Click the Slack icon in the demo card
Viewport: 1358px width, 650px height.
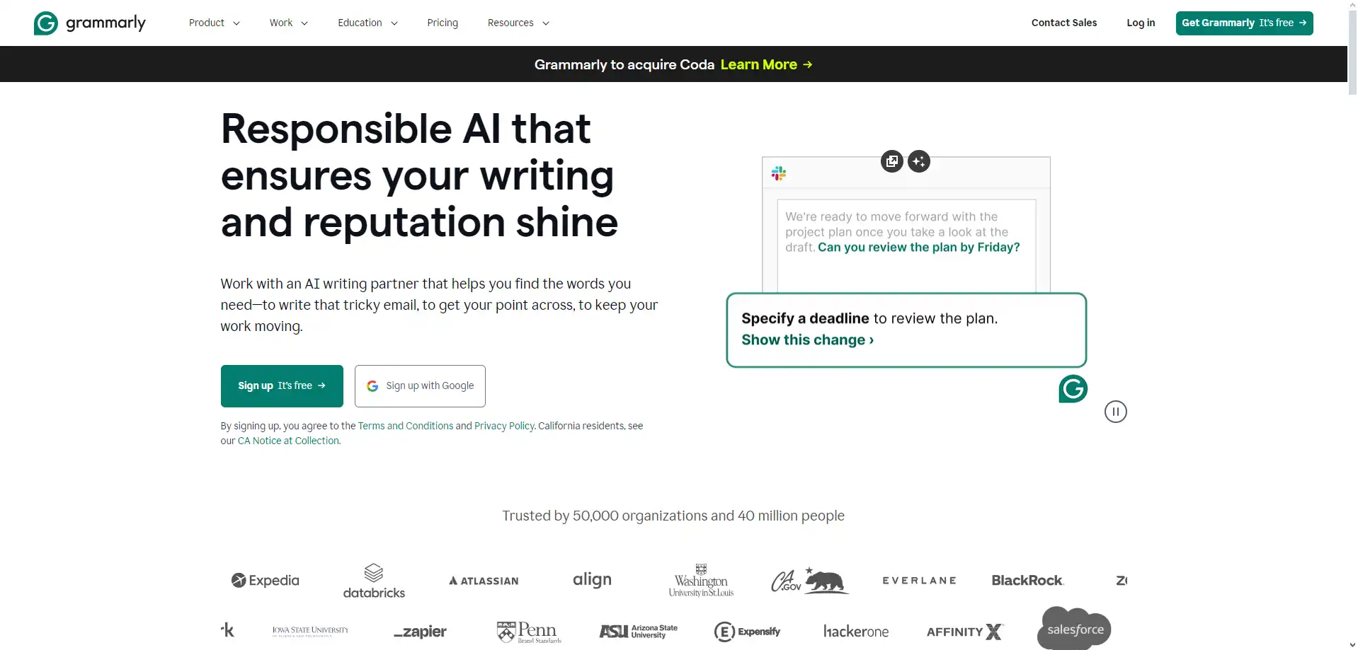point(779,173)
